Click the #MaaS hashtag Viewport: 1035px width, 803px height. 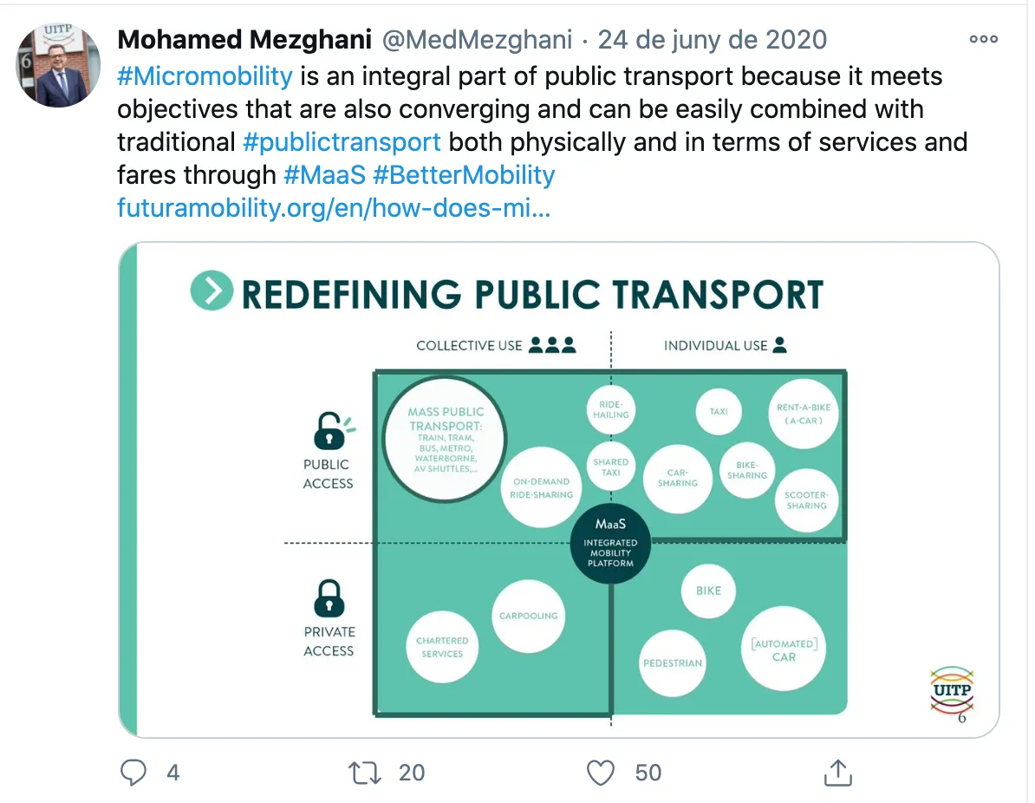coord(323,174)
